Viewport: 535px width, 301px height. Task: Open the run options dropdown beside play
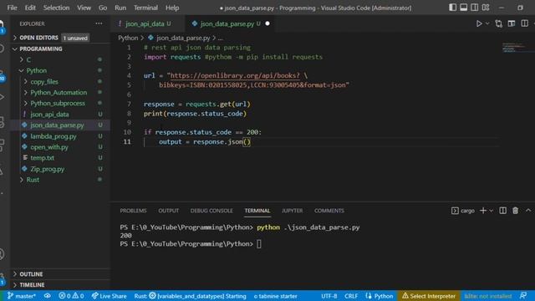(x=487, y=23)
